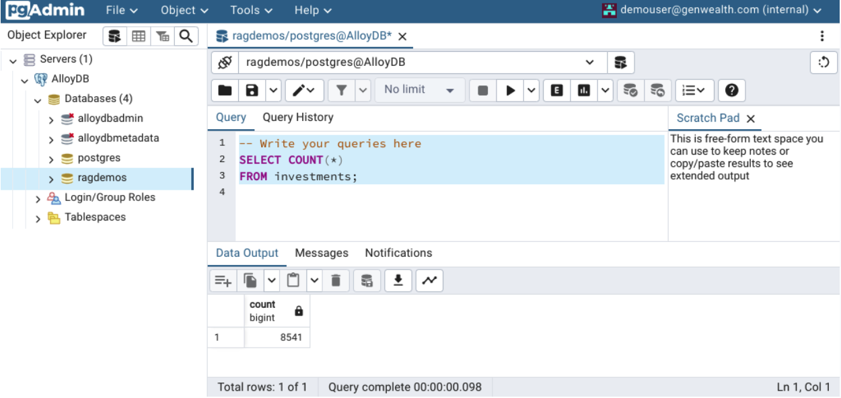Open execute options dropdown arrow

(532, 90)
